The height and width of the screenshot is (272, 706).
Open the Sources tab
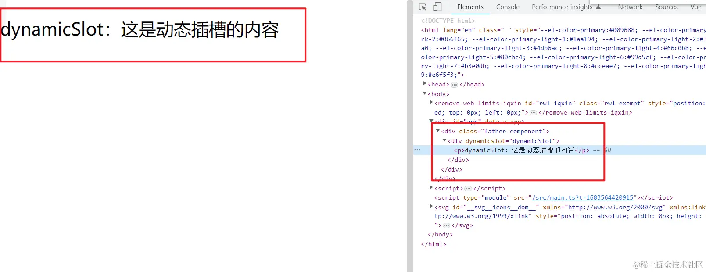(x=666, y=7)
